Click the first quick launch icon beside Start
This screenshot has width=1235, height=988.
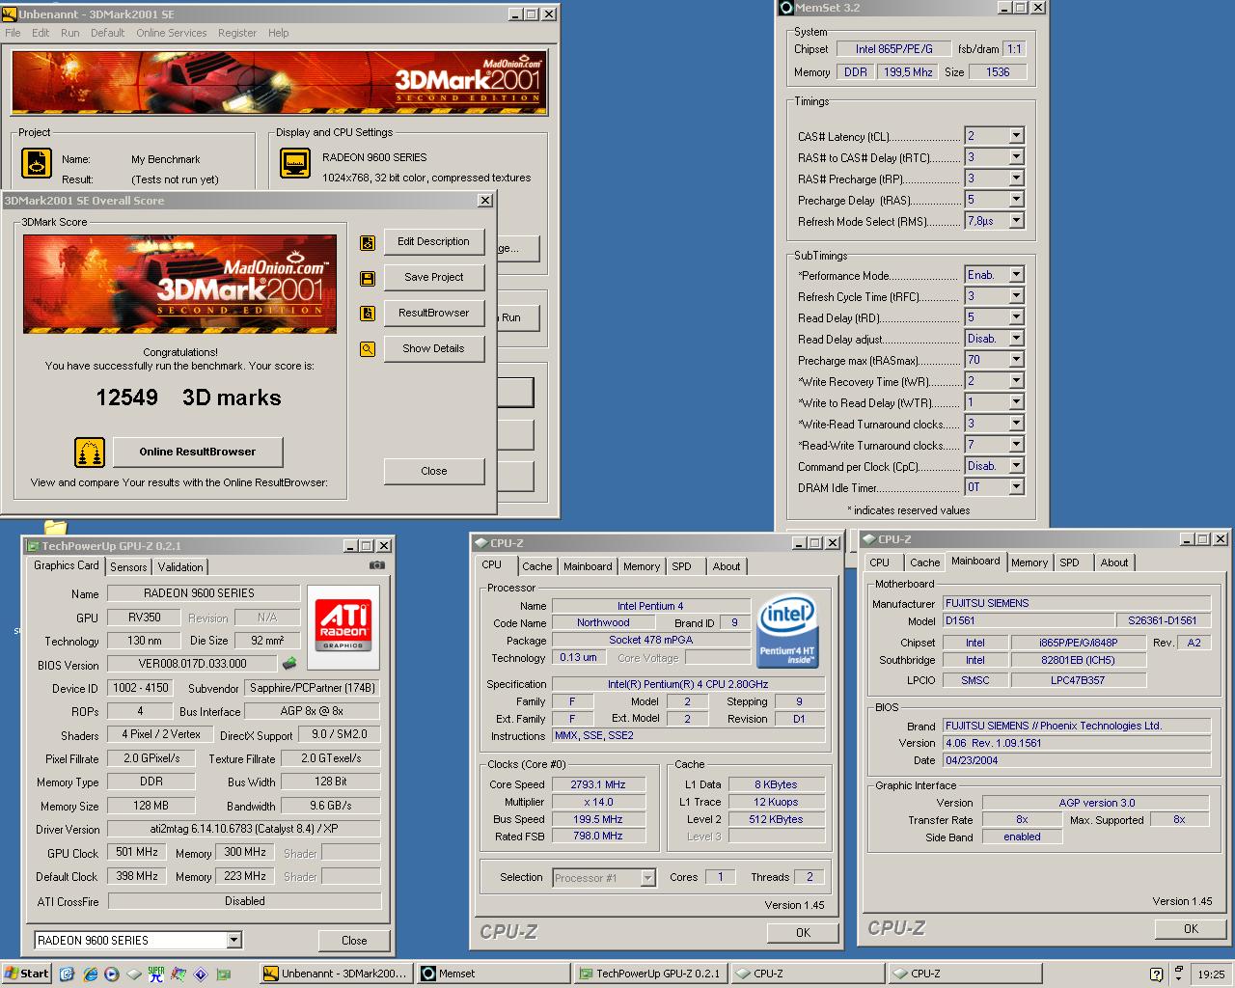point(67,974)
